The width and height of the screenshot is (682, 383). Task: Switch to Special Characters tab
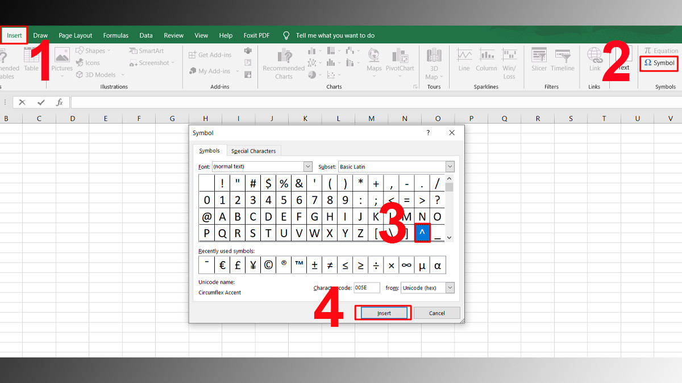tap(253, 151)
